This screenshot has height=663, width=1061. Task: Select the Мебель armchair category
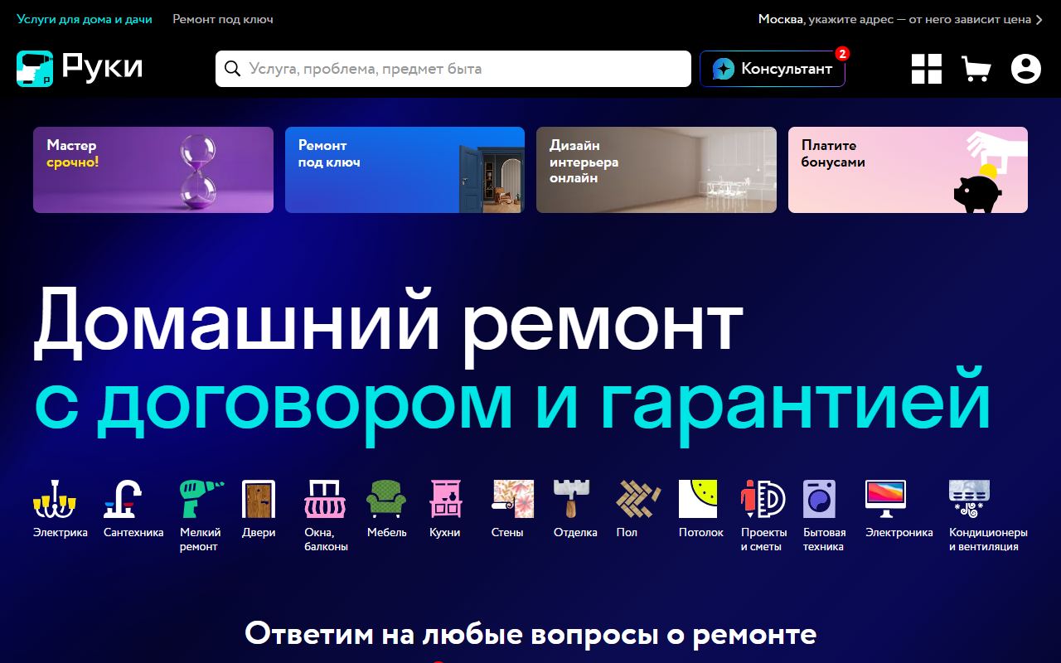click(386, 509)
